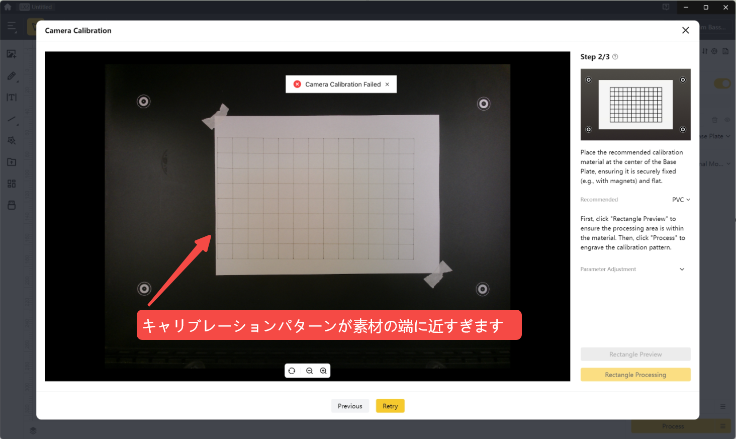This screenshot has height=439, width=736.
Task: Click the Rectangle Preview button
Action: pos(635,355)
